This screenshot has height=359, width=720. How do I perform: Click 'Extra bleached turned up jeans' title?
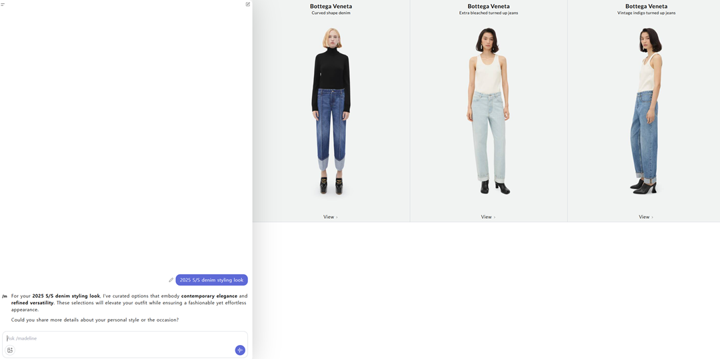[489, 13]
